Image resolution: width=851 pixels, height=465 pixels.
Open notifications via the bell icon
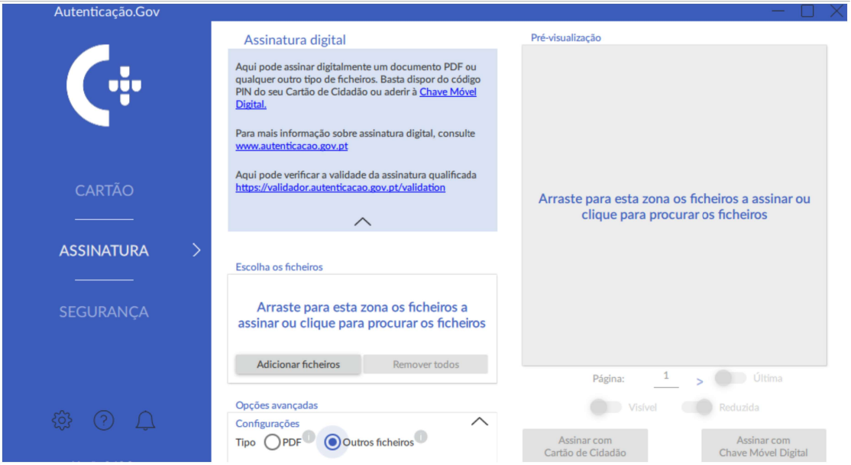click(x=145, y=420)
